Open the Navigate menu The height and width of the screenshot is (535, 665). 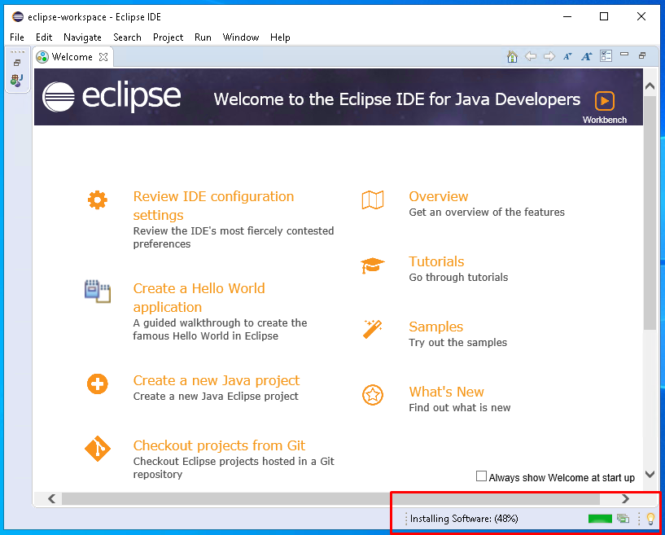[x=82, y=37]
